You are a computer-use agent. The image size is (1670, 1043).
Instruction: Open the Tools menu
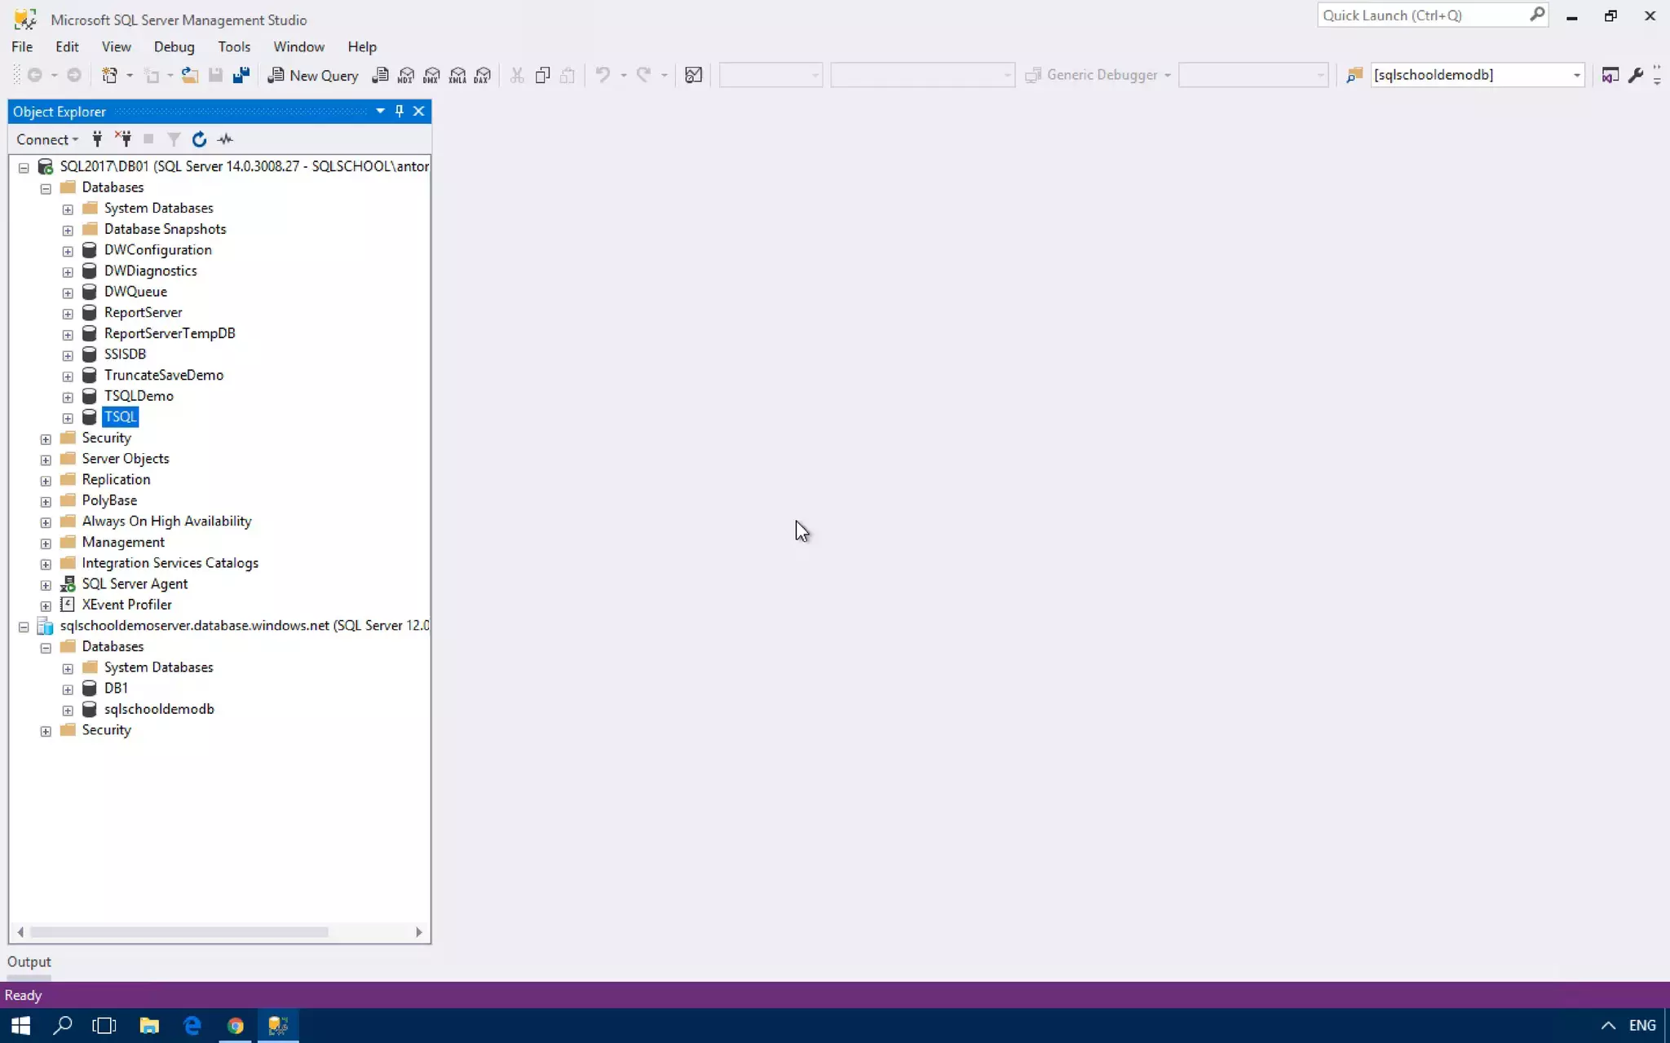pos(233,46)
